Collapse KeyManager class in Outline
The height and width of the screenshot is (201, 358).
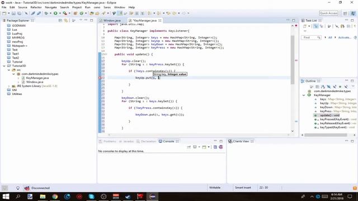pos(304,95)
